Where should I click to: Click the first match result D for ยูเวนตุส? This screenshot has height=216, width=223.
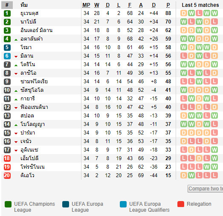184,13
